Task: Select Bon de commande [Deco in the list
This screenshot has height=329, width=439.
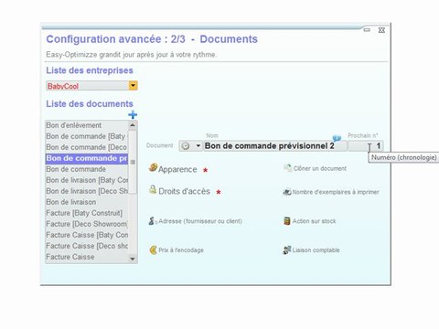Action: tap(87, 147)
